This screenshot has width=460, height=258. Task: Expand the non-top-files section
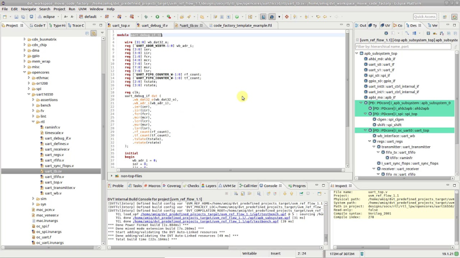(111, 176)
